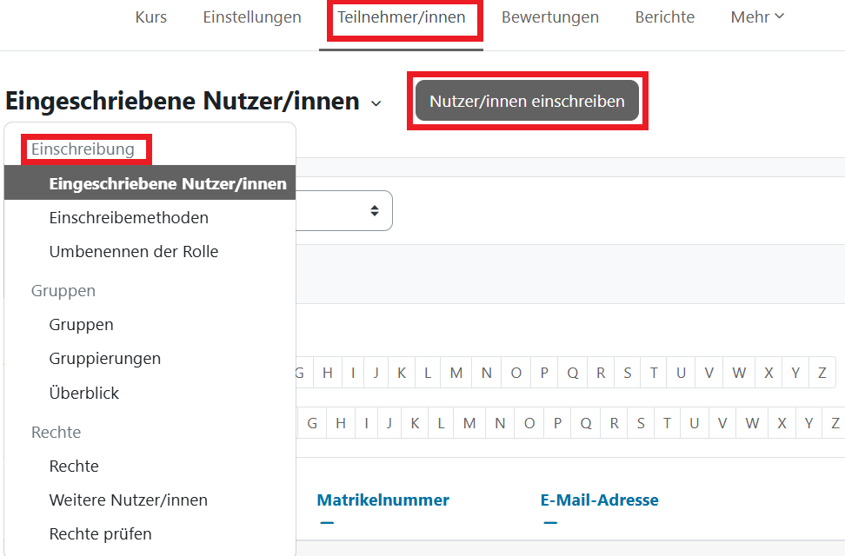Select the Teilnehmer/innen tab
The height and width of the screenshot is (556, 845).
402,17
